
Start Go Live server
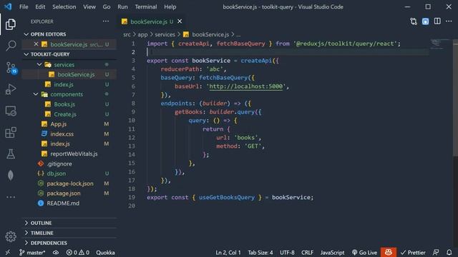click(364, 252)
